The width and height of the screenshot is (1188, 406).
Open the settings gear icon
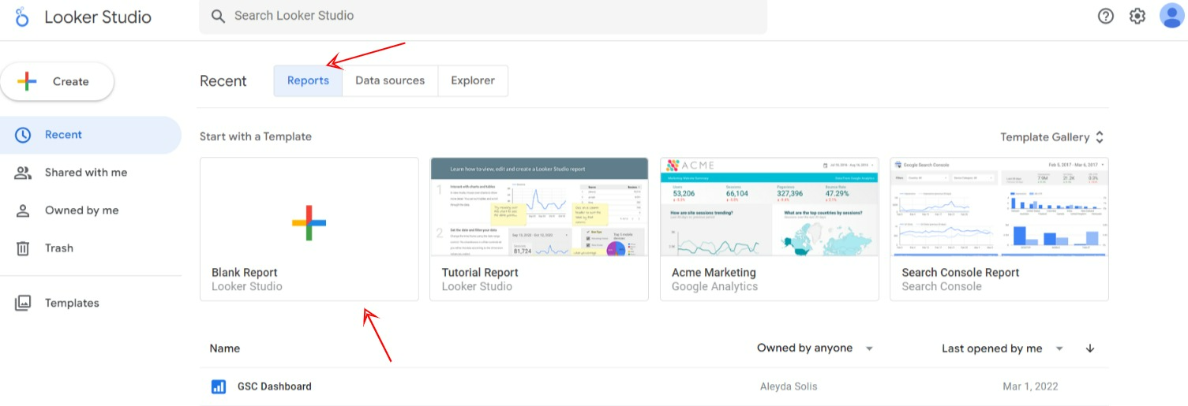(1137, 16)
